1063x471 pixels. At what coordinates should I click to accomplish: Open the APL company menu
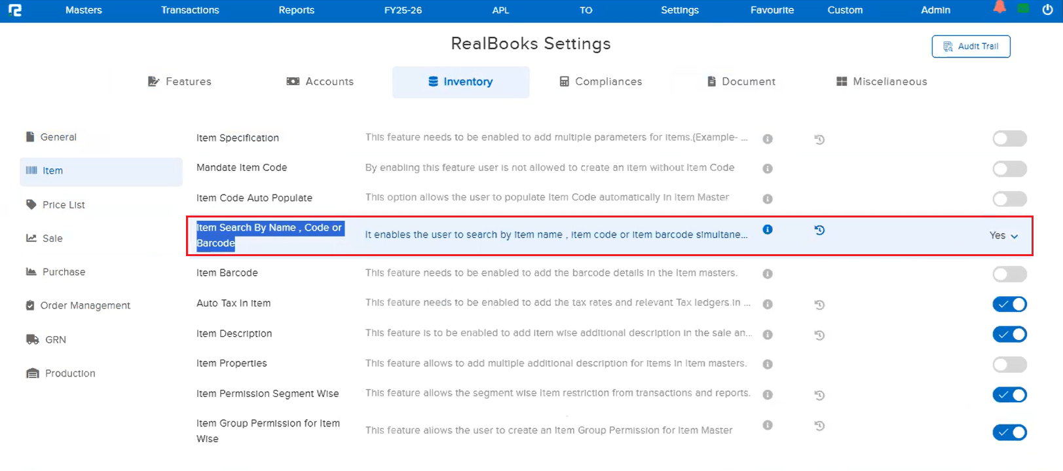tap(500, 10)
